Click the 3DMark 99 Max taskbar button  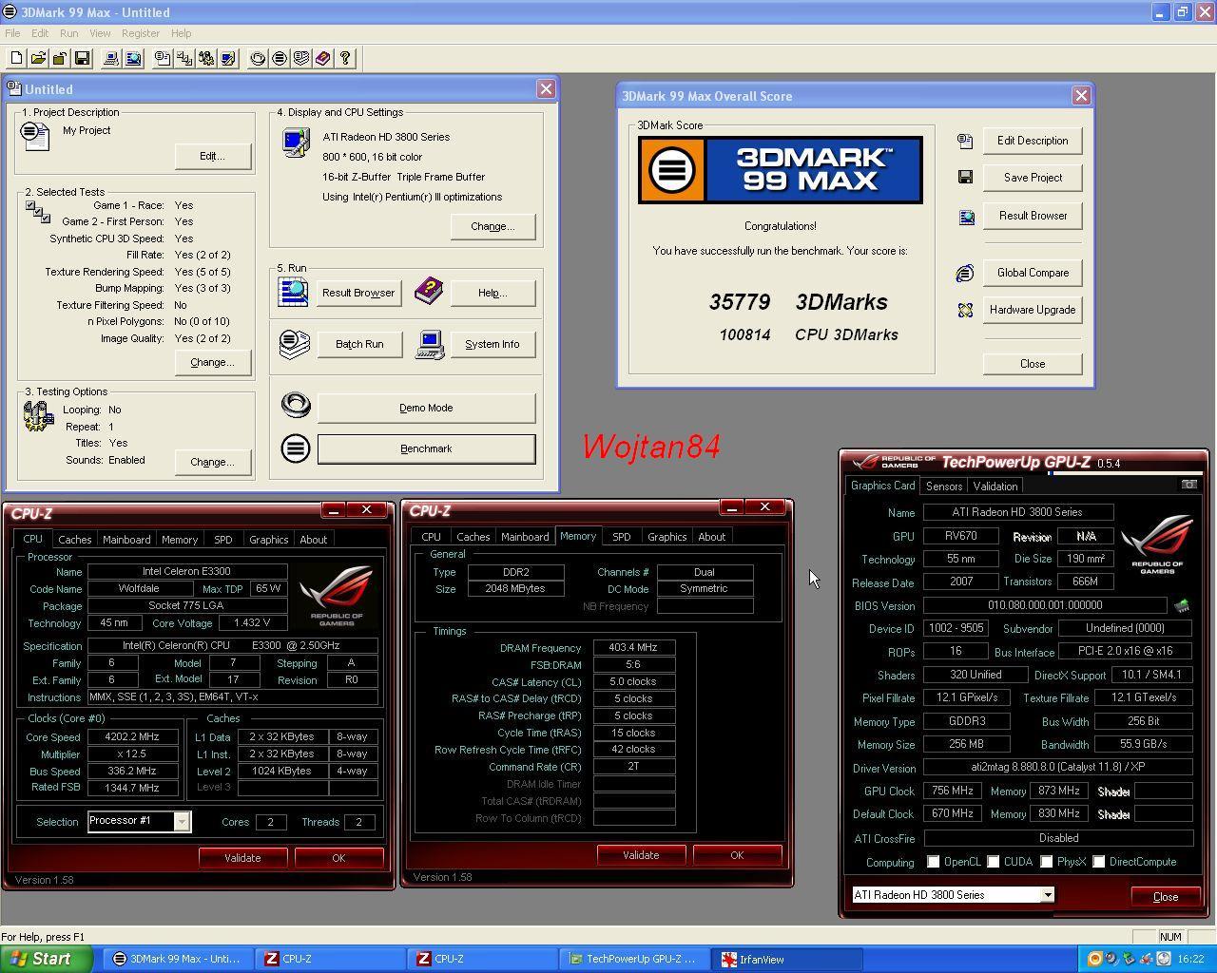pyautogui.click(x=178, y=960)
